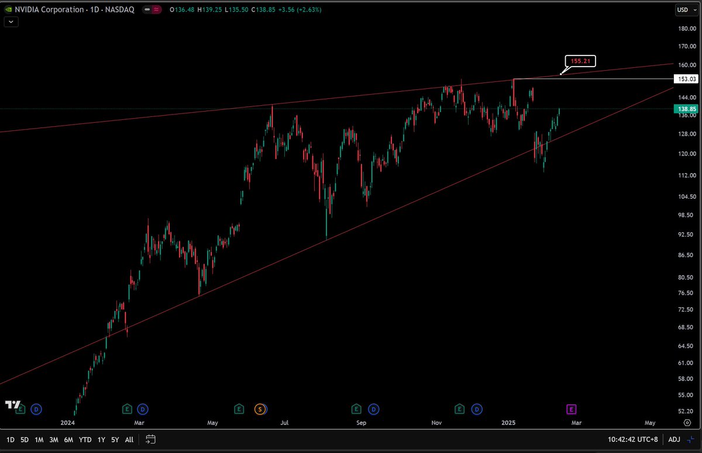Click the 2025 label on the time axis
Image resolution: width=702 pixels, height=453 pixels.
tap(509, 423)
